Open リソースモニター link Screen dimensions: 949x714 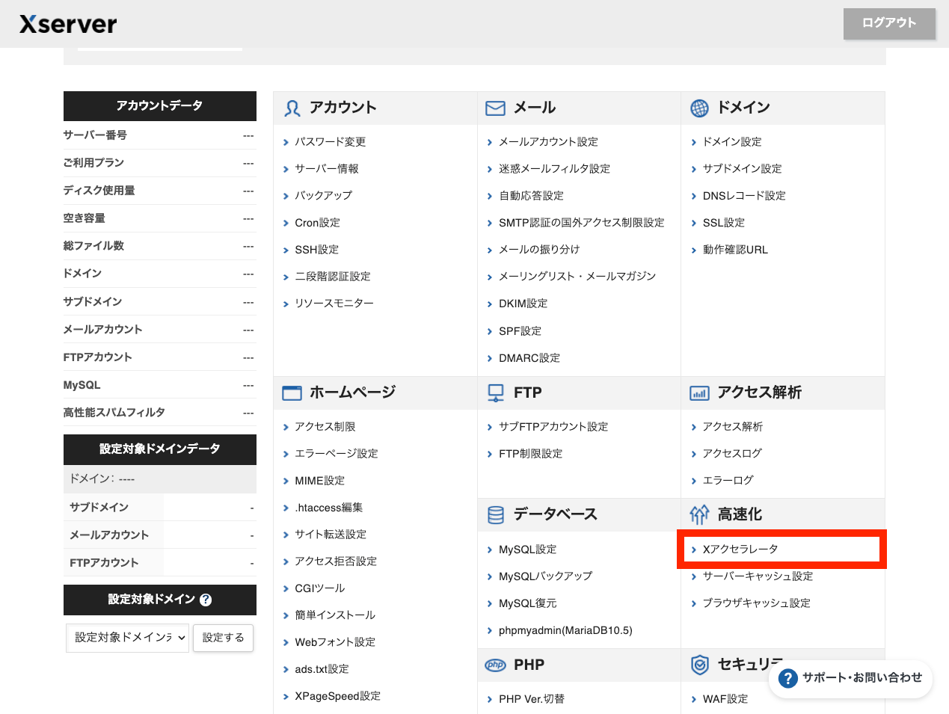(334, 303)
